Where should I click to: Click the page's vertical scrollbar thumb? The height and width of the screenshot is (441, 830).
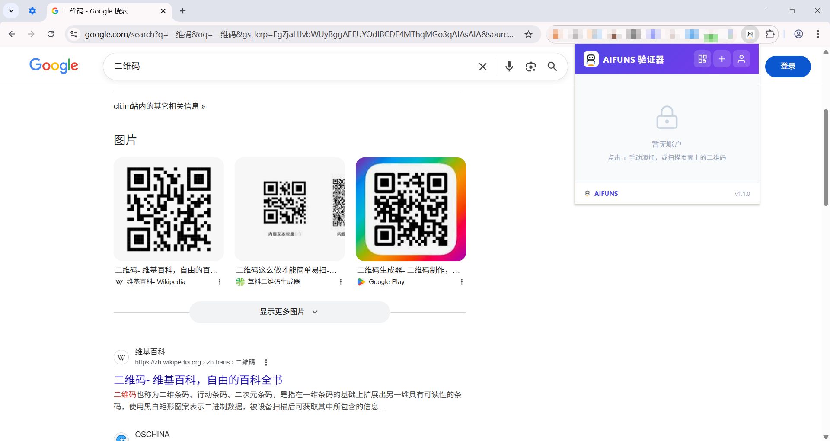coord(826,157)
